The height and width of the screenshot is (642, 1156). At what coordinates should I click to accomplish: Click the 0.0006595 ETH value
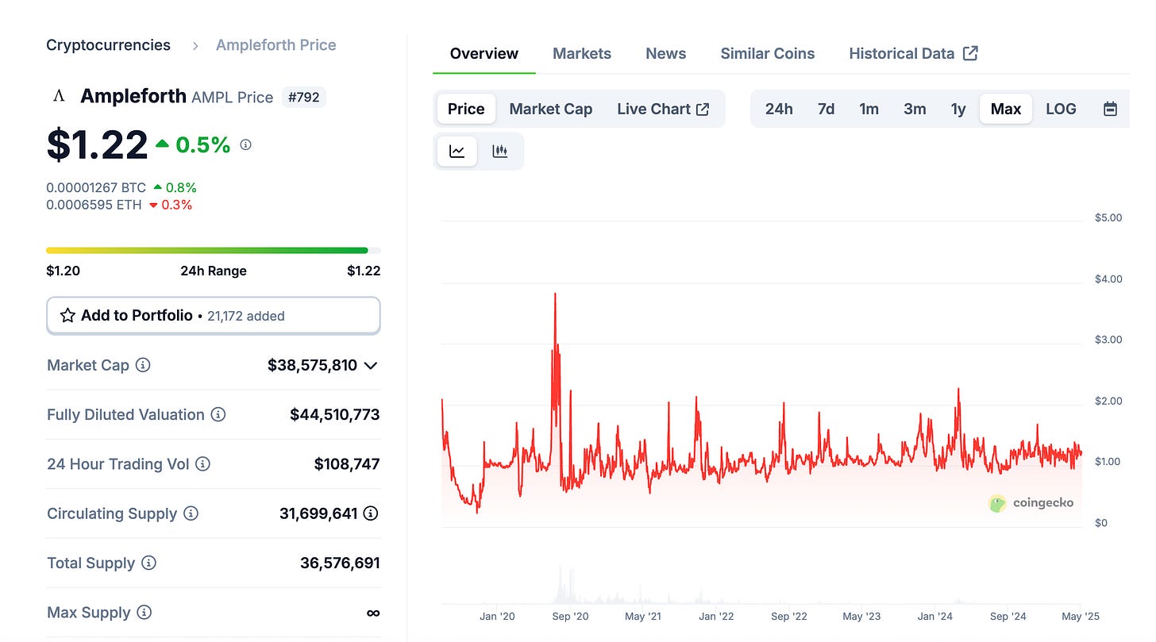tap(94, 205)
